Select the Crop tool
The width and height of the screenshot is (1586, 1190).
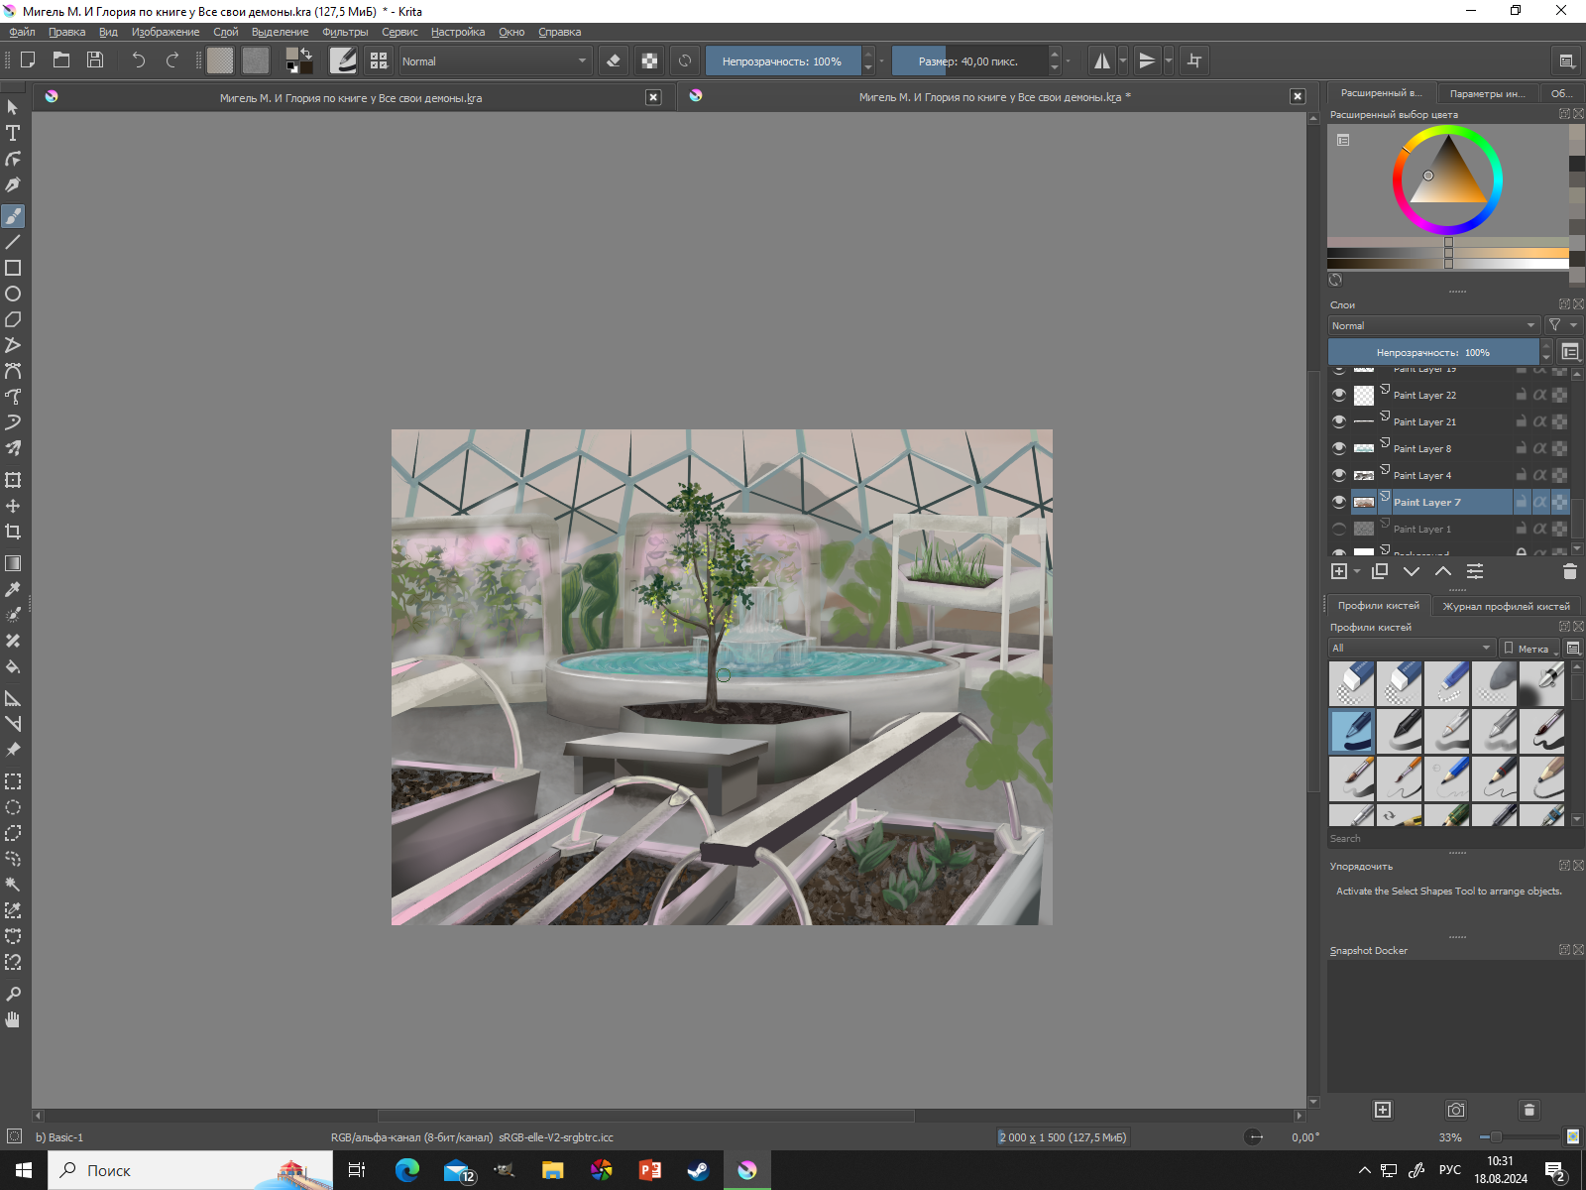coord(13,532)
